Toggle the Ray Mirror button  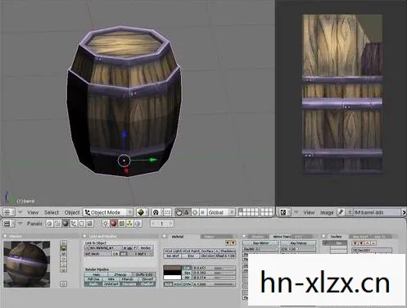coord(260,242)
